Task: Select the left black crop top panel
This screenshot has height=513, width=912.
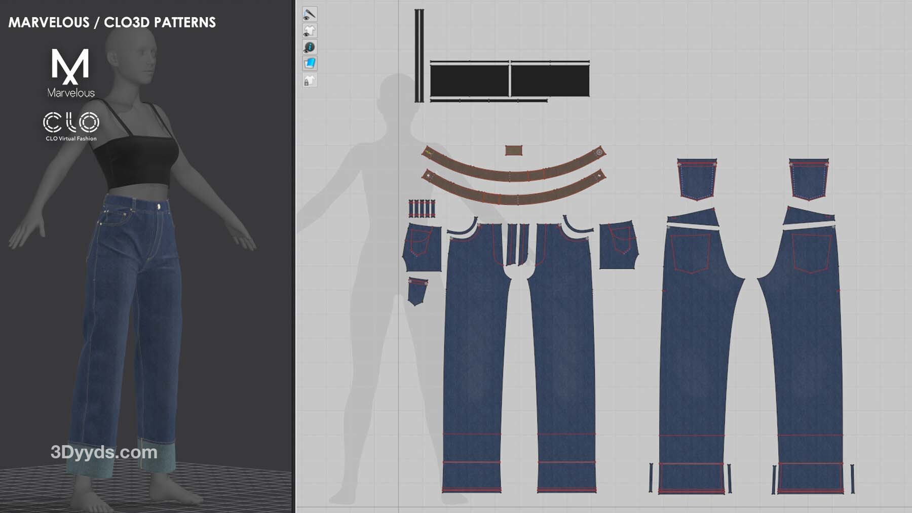Action: 469,81
